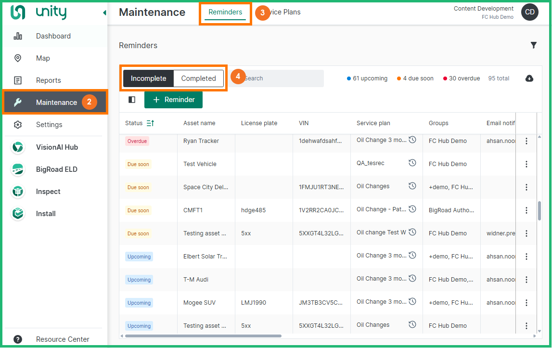Toggle the column panel icon beside Reminder
Viewport: 552px width, 348px height.
click(x=132, y=100)
